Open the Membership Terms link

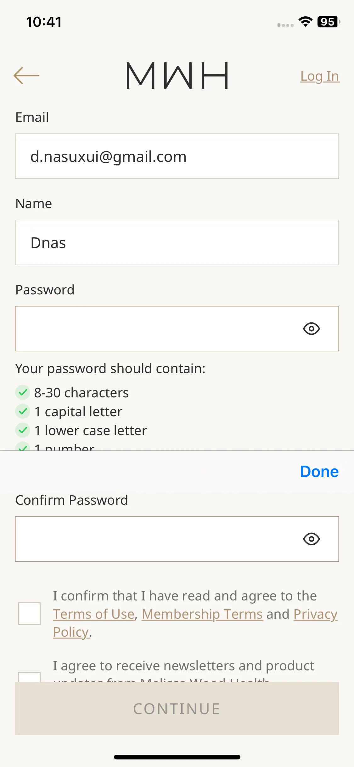pos(202,614)
